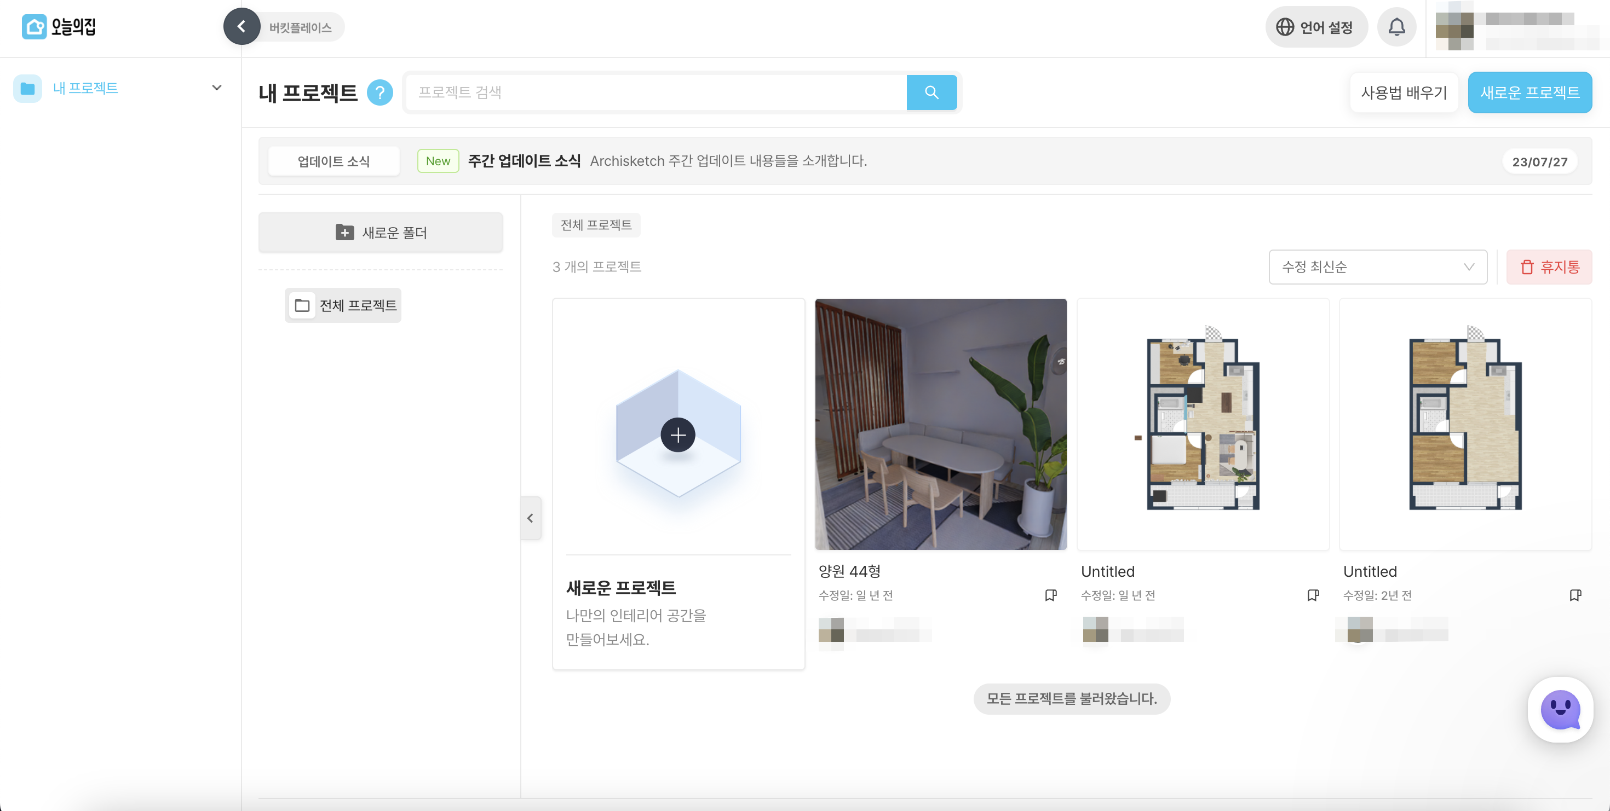The image size is (1610, 811).
Task: Click the 프로젝트 검색 input field
Action: pos(656,92)
